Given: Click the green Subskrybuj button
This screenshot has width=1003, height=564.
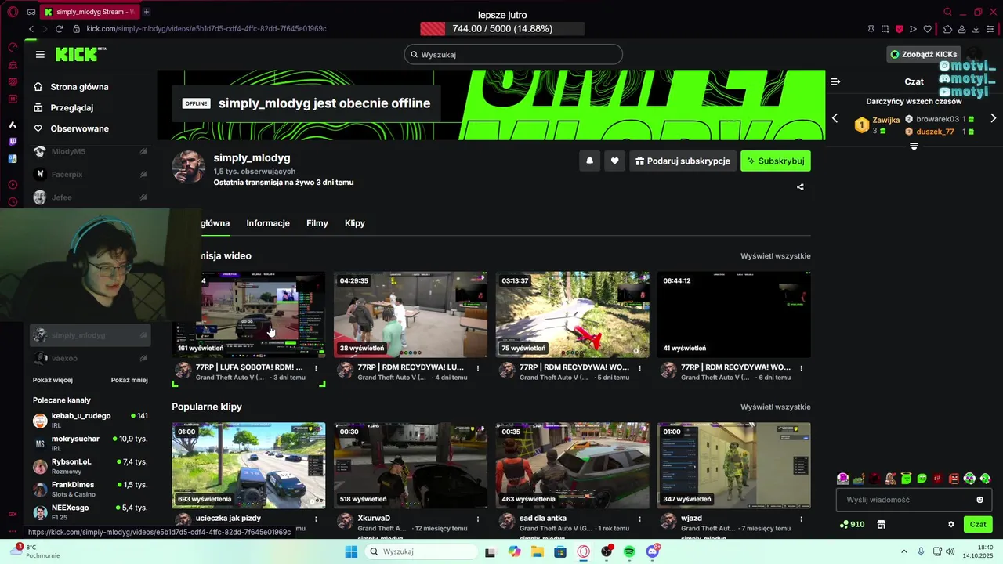Looking at the screenshot, I should (776, 161).
